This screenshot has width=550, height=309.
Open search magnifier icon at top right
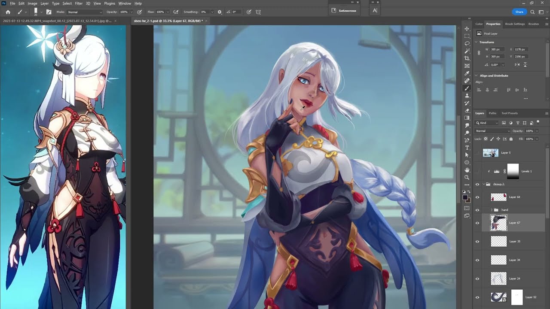[532, 12]
